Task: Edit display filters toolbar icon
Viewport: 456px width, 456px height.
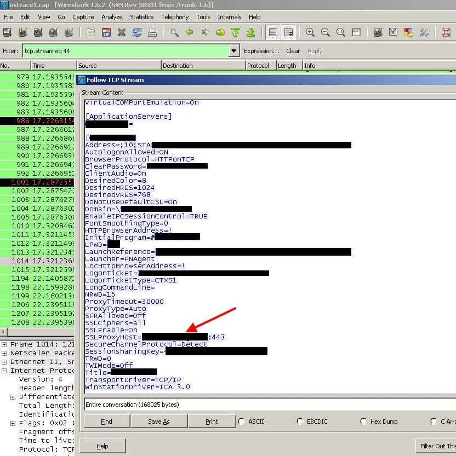Action: tap(393, 32)
